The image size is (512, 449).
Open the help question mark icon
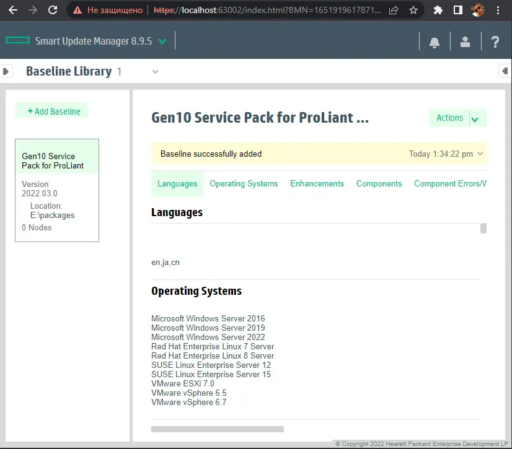495,42
